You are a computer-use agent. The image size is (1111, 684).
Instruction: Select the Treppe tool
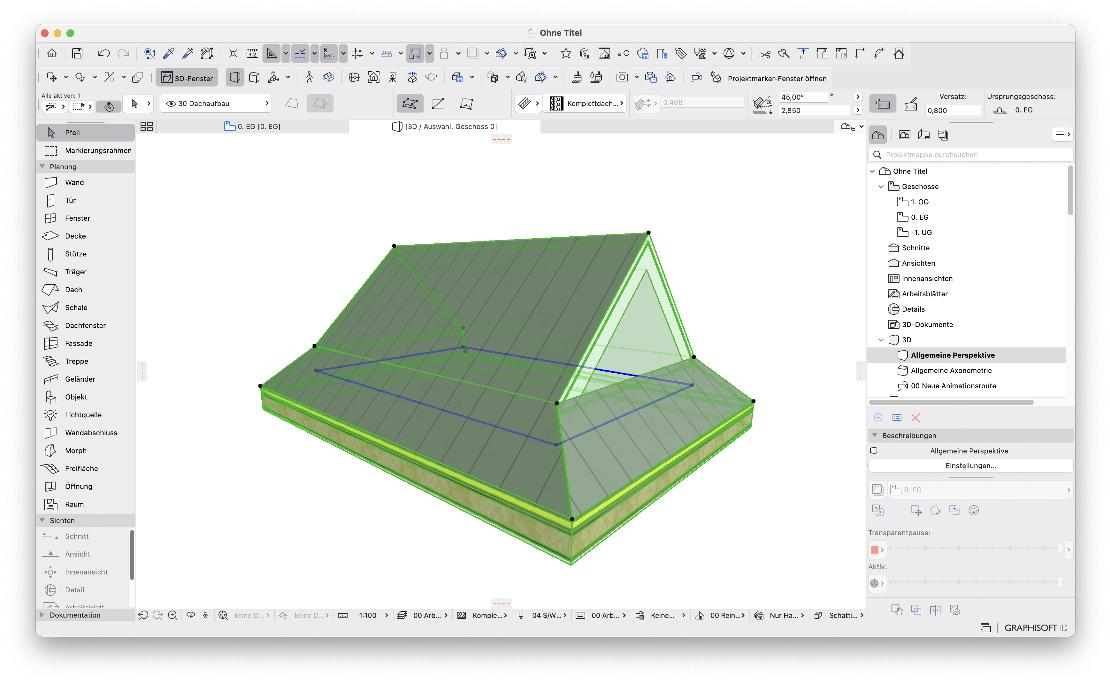(x=86, y=361)
